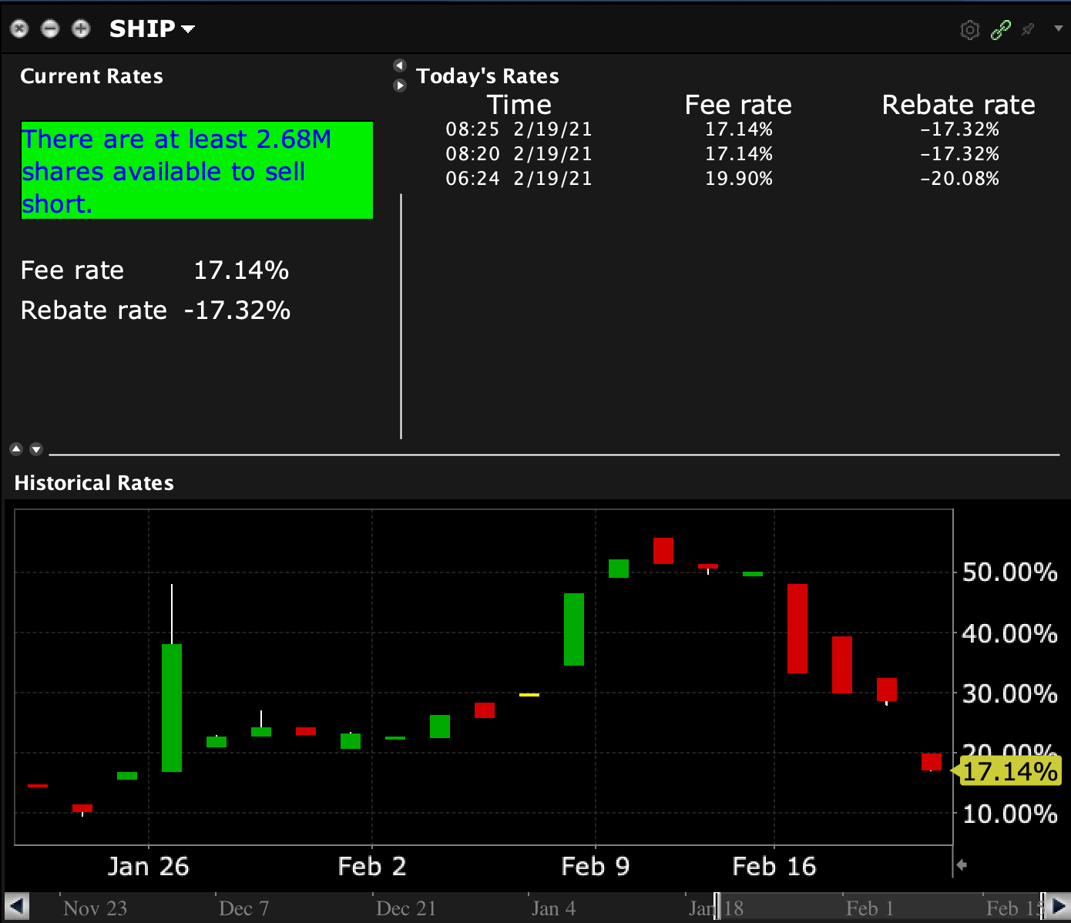Screen dimensions: 1071x923
Task: Toggle the right arrow beside Today's Rates
Action: pyautogui.click(x=399, y=86)
